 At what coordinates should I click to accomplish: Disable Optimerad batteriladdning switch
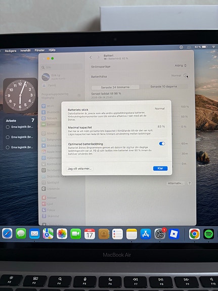tap(162, 144)
